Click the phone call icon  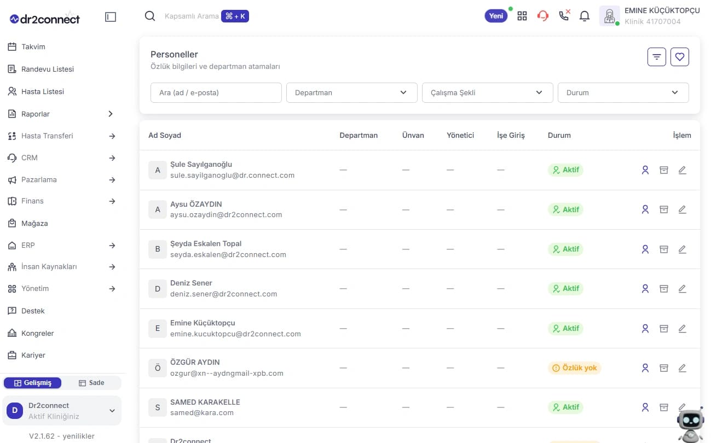tap(564, 15)
